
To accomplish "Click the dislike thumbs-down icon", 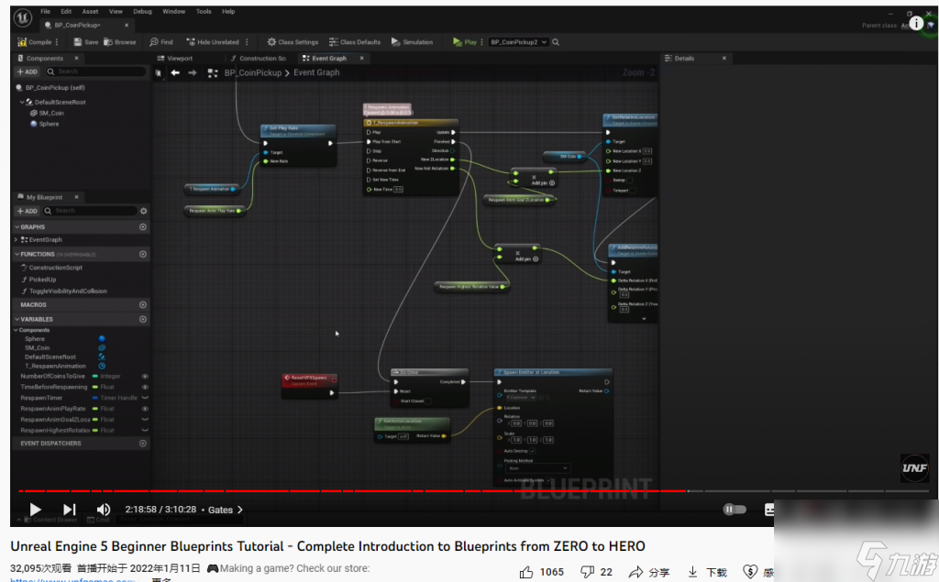I will [x=587, y=573].
